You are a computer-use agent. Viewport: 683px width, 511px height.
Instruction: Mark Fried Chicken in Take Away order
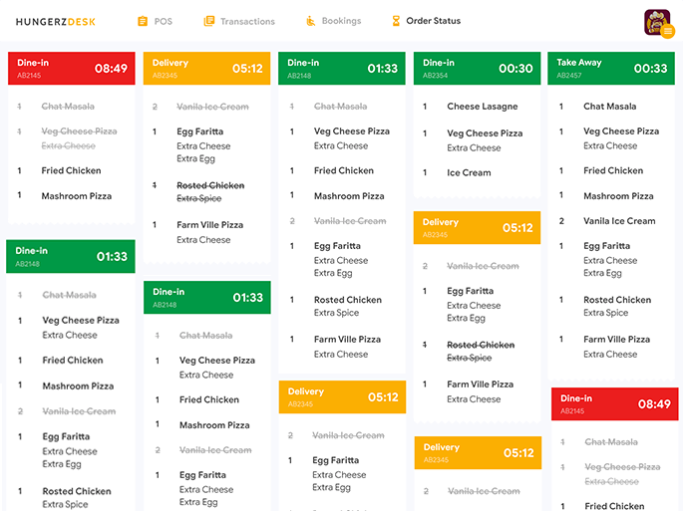613,170
